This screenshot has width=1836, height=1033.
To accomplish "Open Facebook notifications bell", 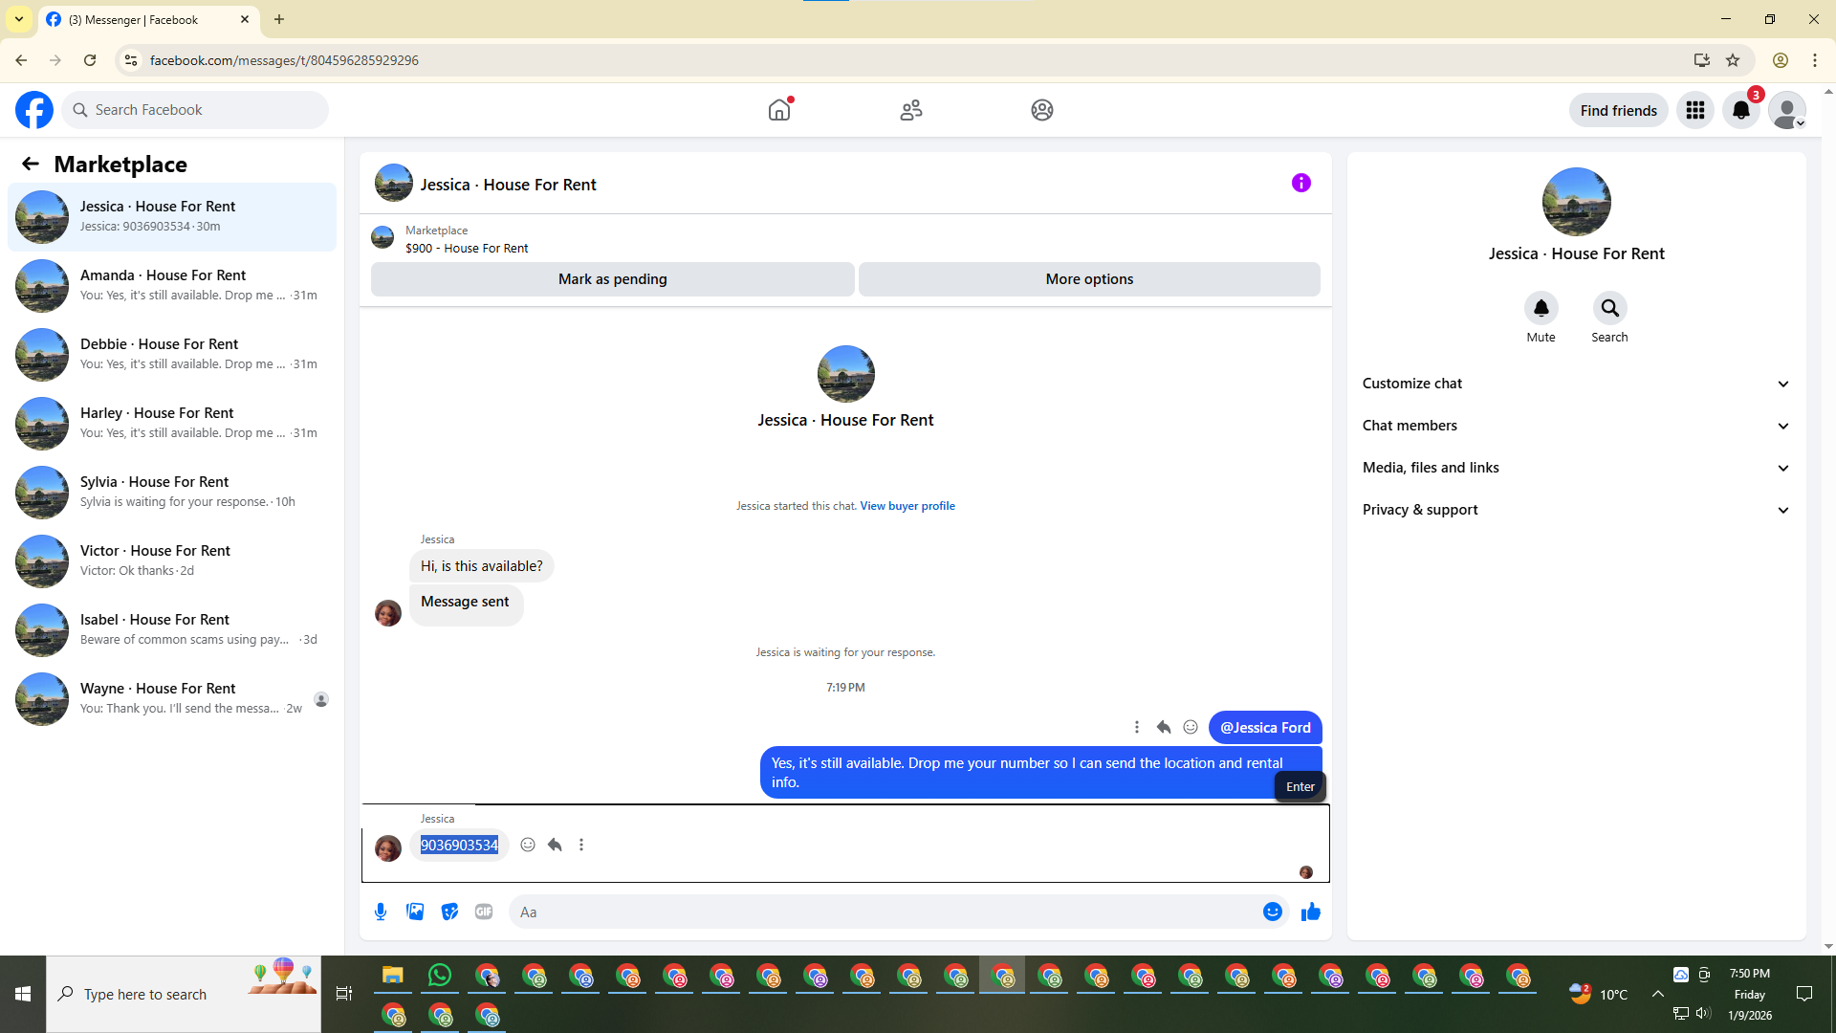I will pyautogui.click(x=1740, y=110).
